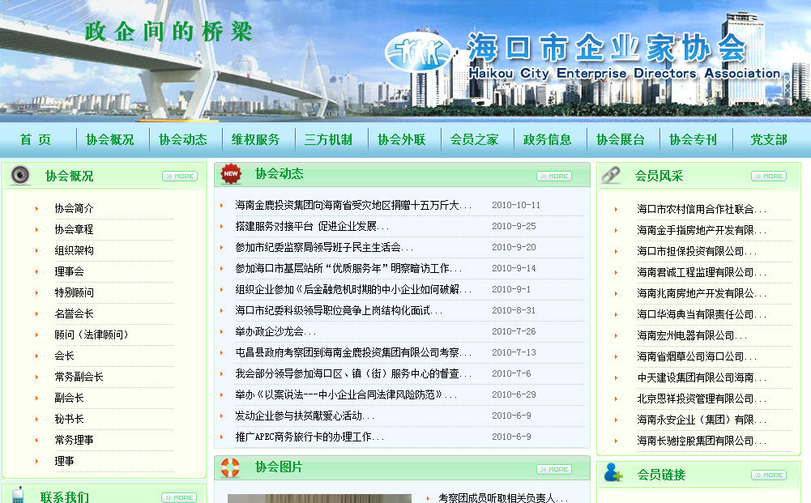Select the 党支部 navigation menu item

[768, 139]
